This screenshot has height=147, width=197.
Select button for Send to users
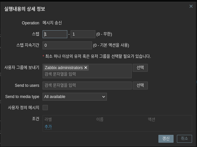(140, 86)
